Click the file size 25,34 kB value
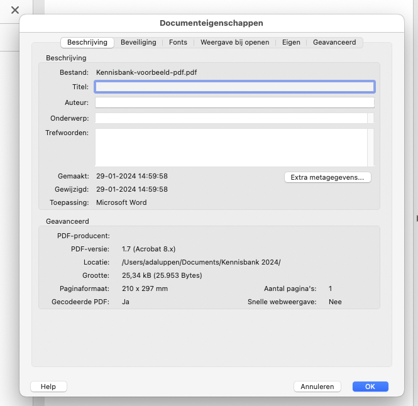This screenshot has height=406, width=418. [162, 275]
